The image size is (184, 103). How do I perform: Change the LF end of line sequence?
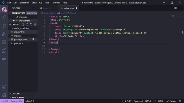(155, 101)
